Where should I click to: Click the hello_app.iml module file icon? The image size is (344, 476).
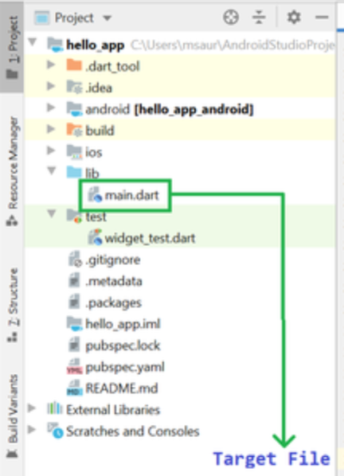click(74, 324)
